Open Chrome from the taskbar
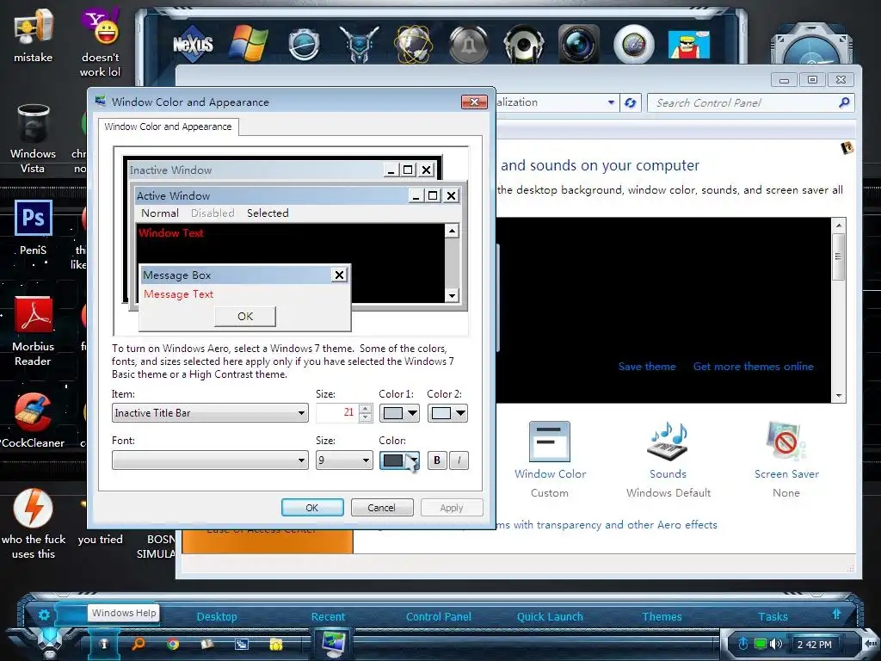This screenshot has width=881, height=661. click(173, 644)
